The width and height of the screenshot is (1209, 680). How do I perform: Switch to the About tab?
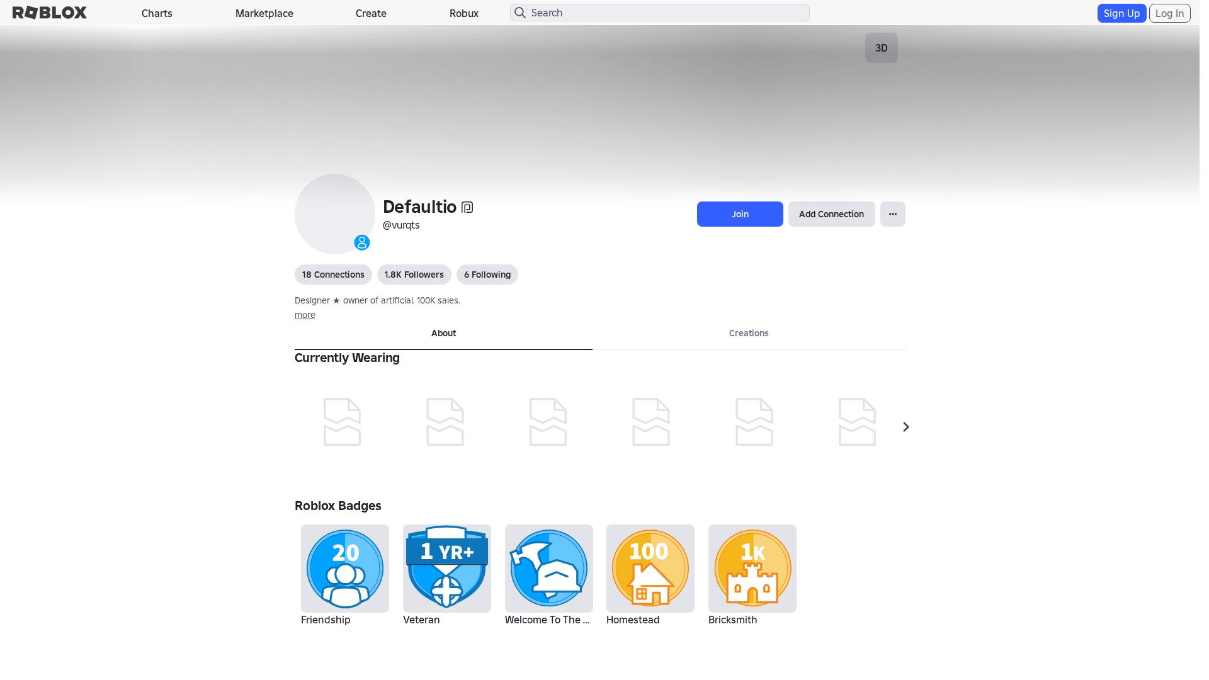click(443, 334)
